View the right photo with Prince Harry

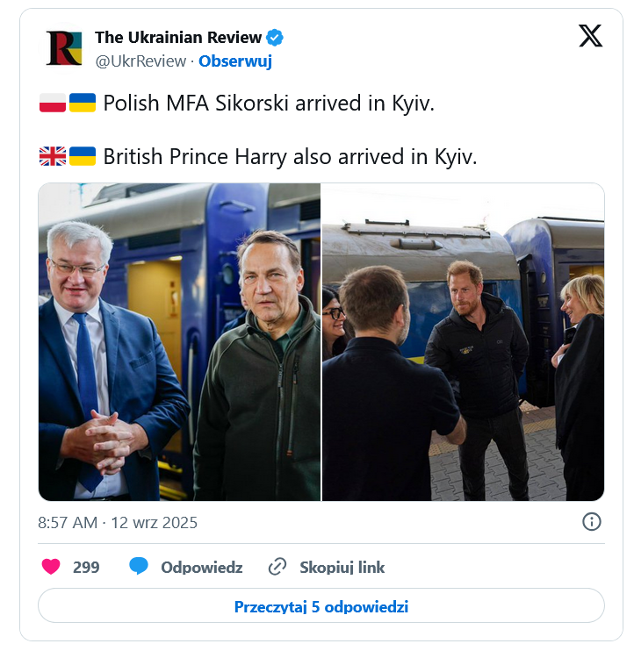pos(464,341)
